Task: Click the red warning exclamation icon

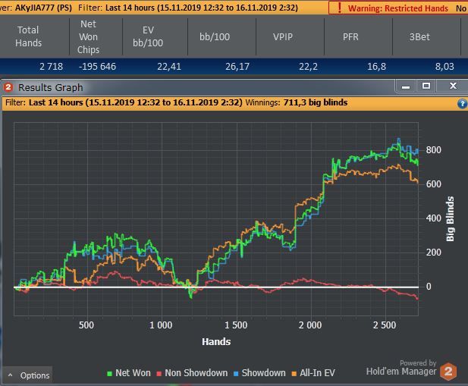Action: pos(339,8)
